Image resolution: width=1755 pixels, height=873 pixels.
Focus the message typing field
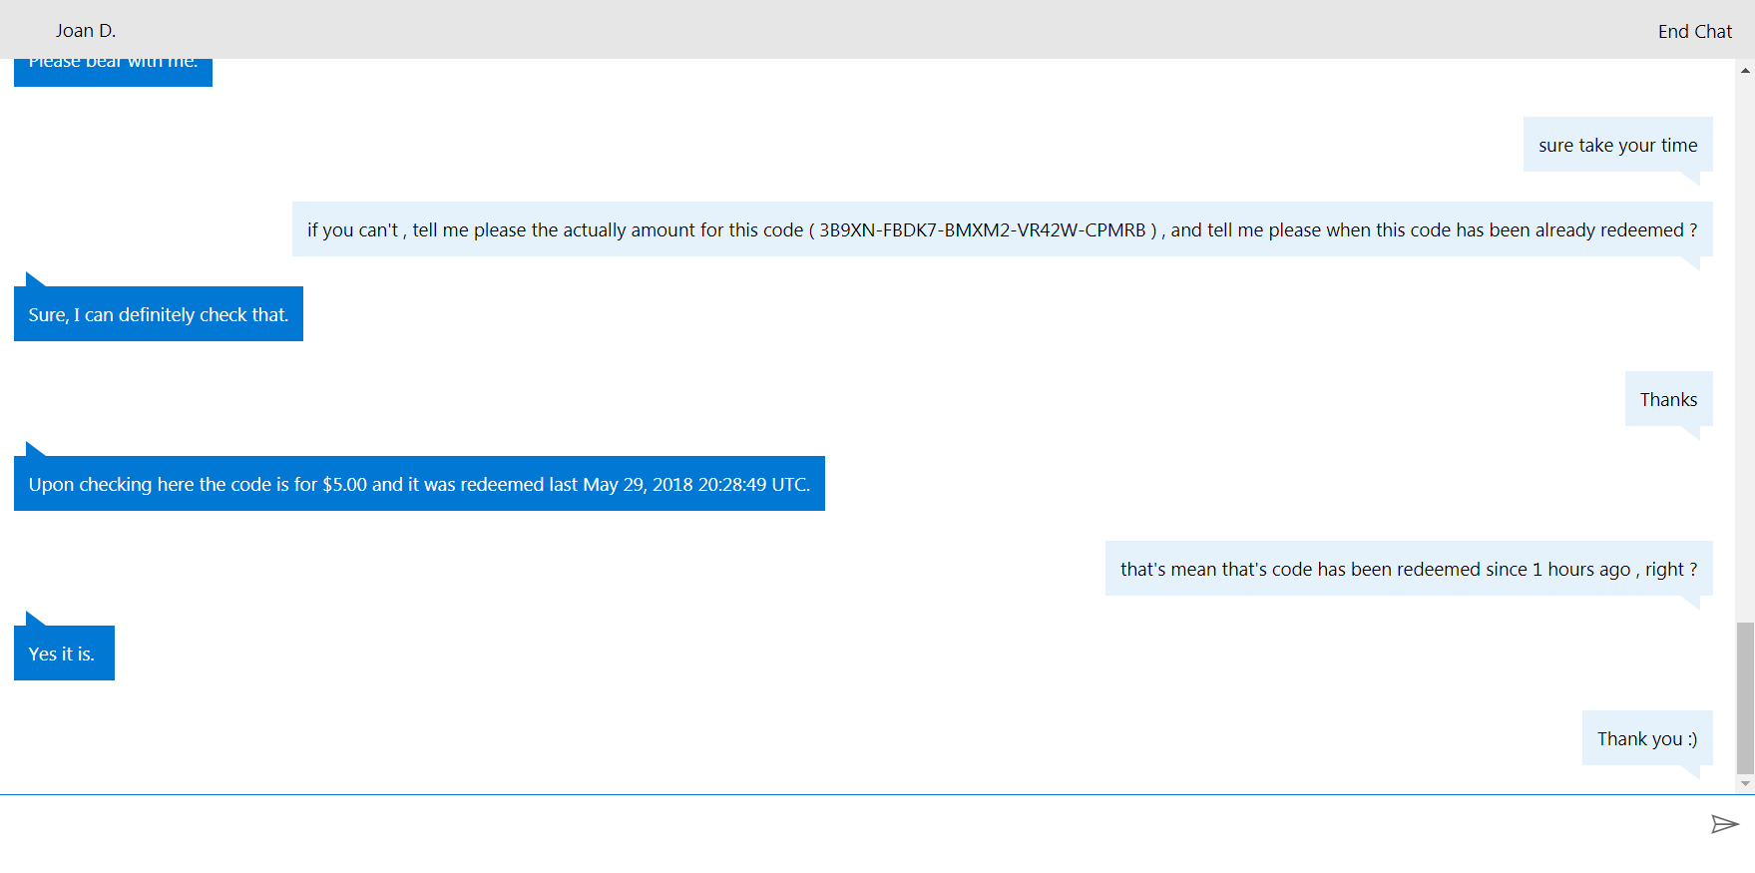[848, 828]
